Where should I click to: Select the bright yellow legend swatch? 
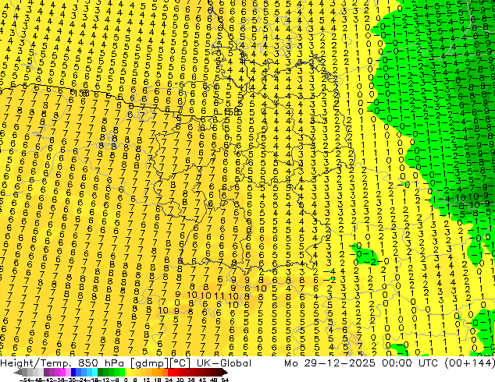[x=127, y=372]
